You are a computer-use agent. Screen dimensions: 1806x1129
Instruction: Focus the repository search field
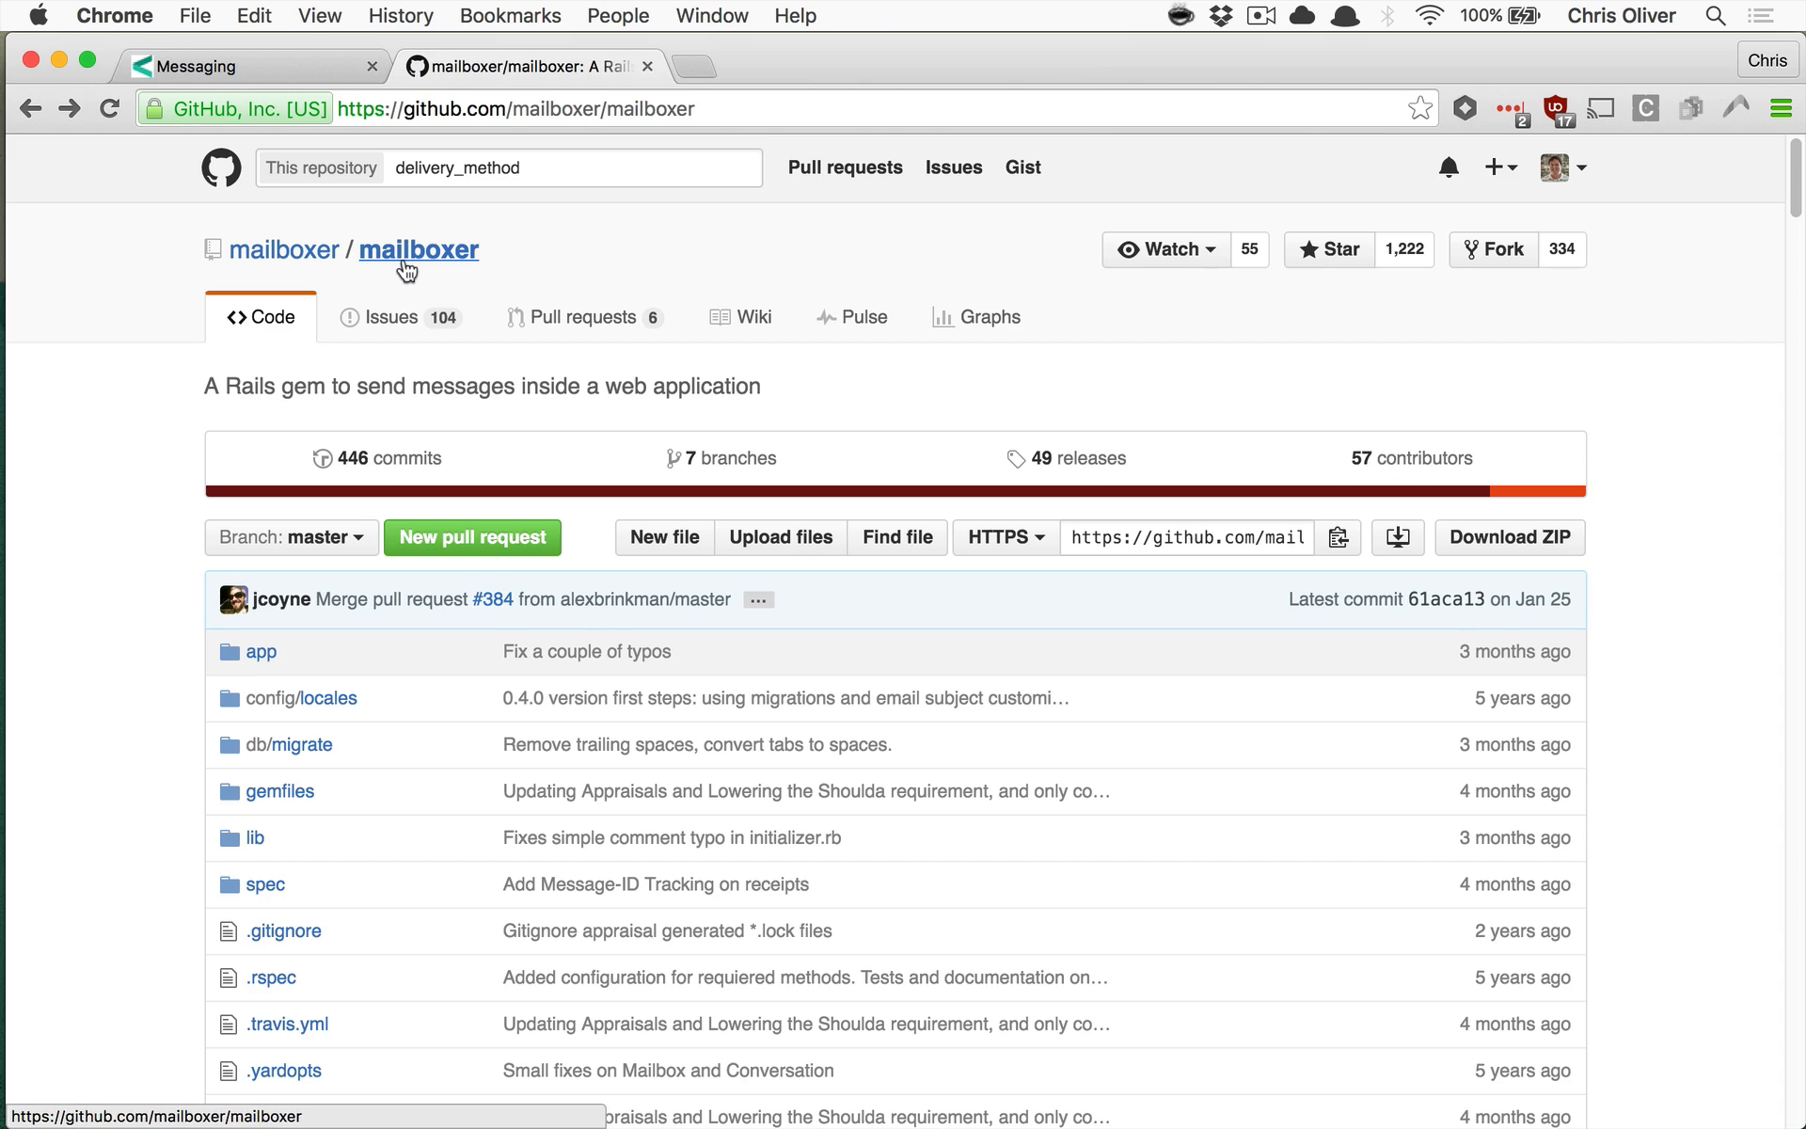573,167
